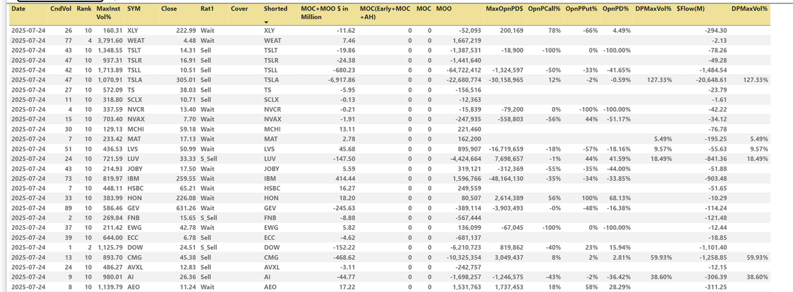Click the CndVol value 89

pos(69,207)
